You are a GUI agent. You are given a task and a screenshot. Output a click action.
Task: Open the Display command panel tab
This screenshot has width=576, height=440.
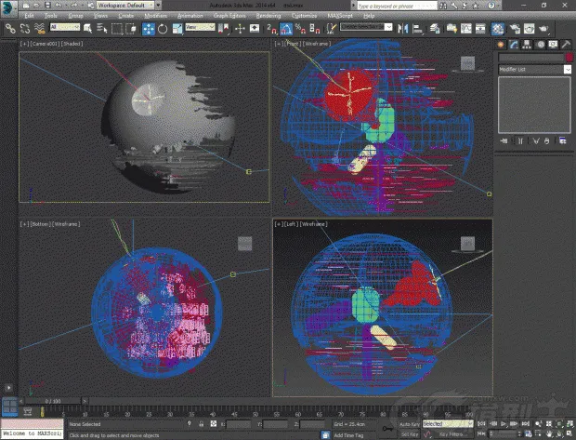click(x=553, y=45)
